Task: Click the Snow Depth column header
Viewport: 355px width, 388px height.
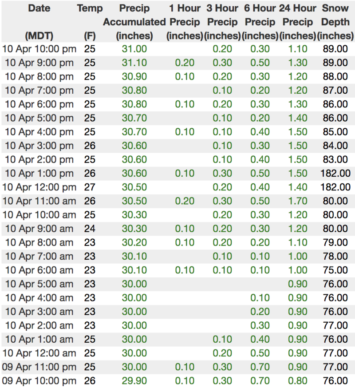Action: (335, 22)
